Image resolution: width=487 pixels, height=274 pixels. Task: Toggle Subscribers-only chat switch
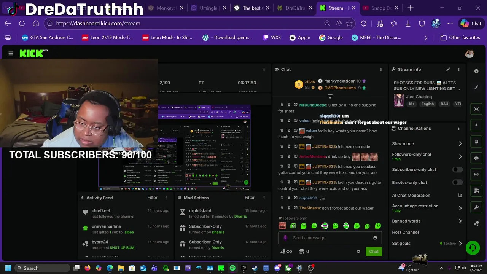(458, 170)
